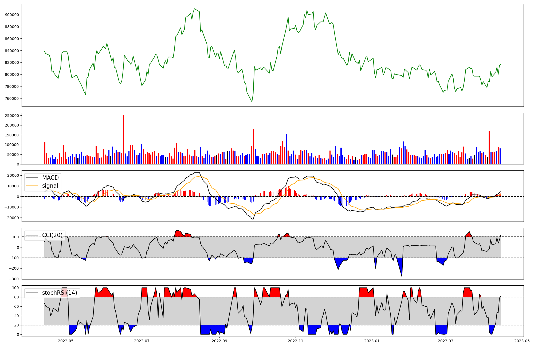Click the 760000 price axis label
Screen dimensions: 534x347
(12, 98)
